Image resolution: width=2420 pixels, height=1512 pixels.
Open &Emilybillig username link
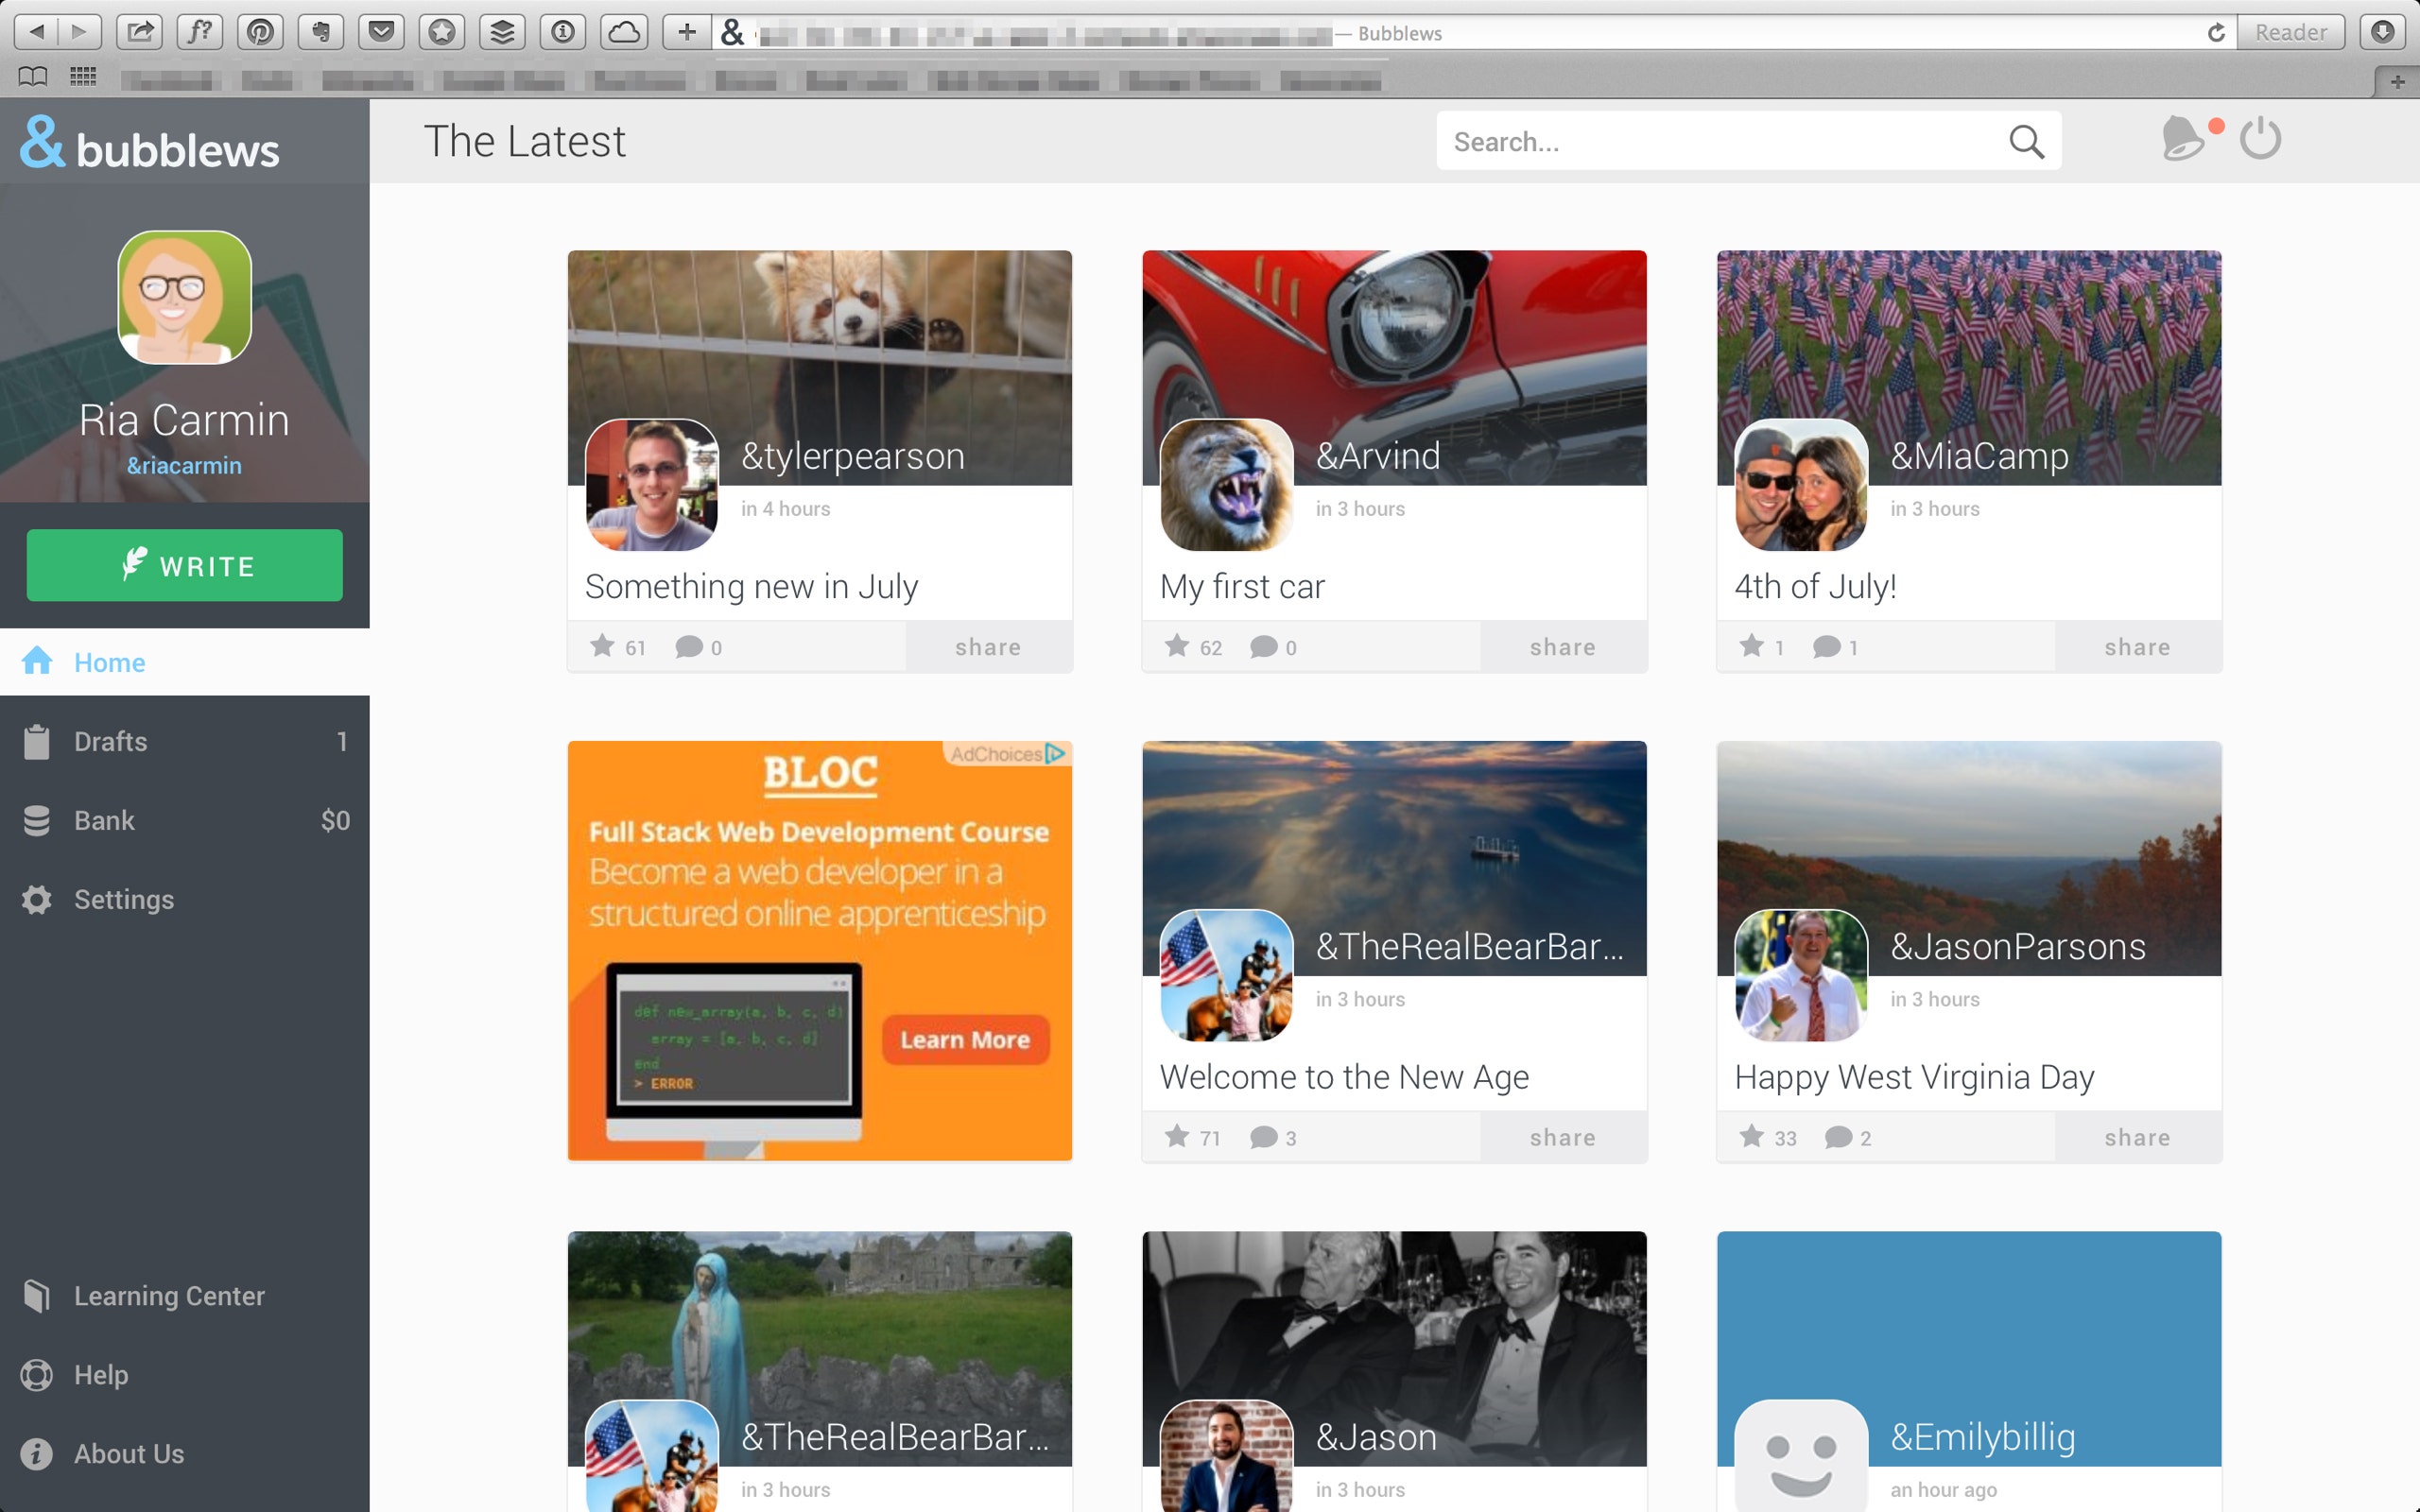pyautogui.click(x=1983, y=1437)
